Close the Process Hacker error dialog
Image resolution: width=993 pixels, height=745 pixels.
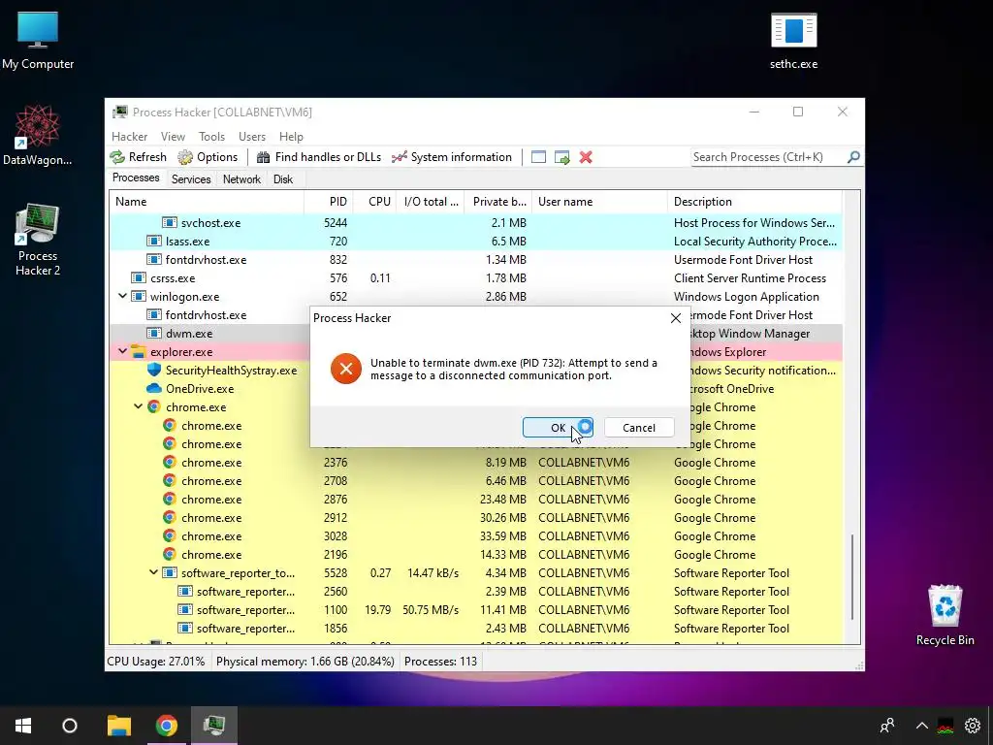[676, 318]
